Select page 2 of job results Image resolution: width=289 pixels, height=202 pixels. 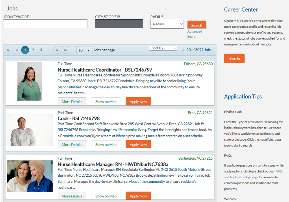33,50
